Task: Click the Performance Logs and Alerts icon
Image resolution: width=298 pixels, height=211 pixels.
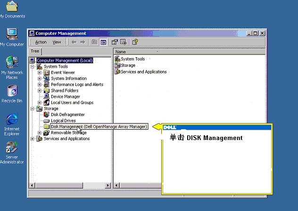Action: click(46, 85)
